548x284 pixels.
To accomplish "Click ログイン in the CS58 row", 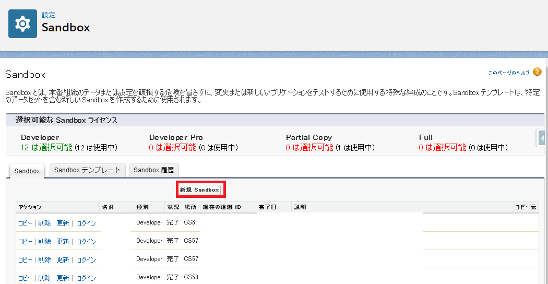I will click(x=86, y=278).
